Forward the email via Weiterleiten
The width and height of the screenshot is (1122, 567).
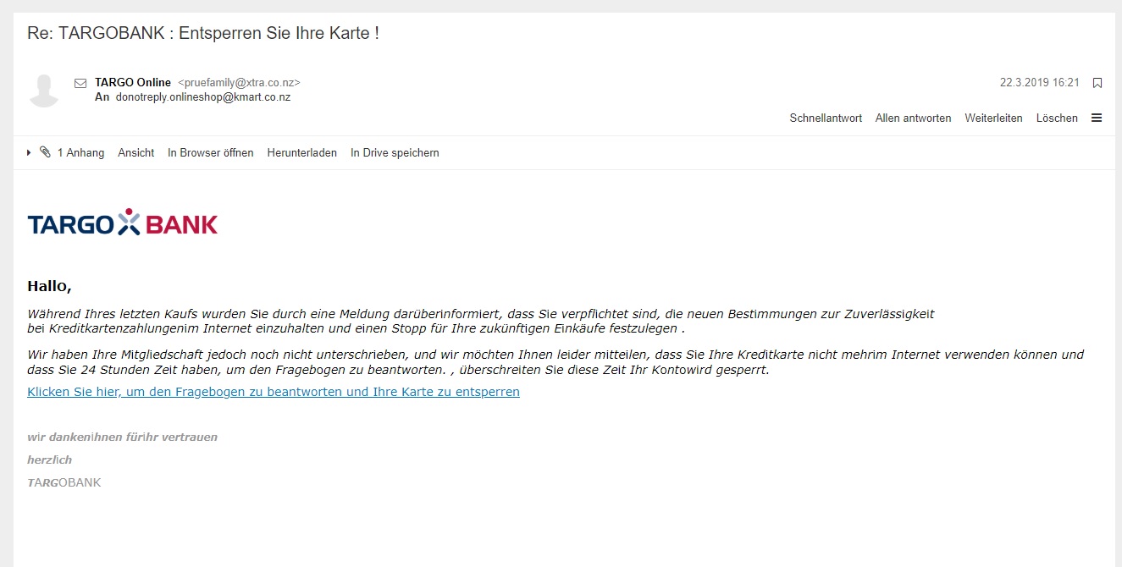(993, 118)
